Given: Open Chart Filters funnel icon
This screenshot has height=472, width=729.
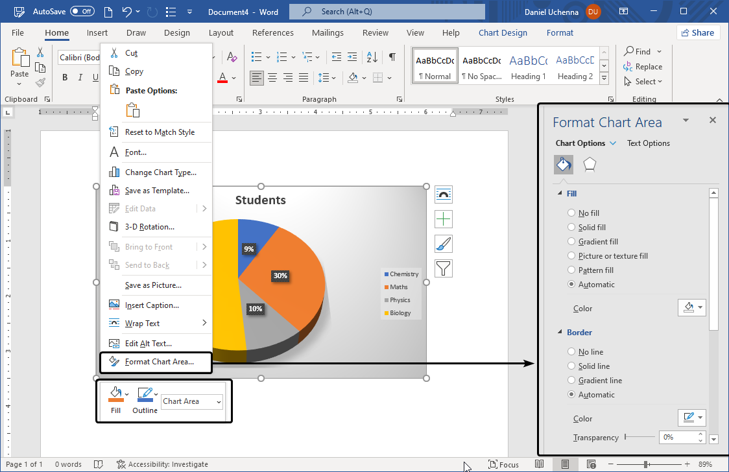Looking at the screenshot, I should pyautogui.click(x=444, y=268).
